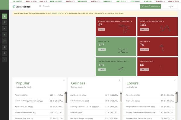
Task: Open the Microsoft Corporation sparkline chart
Action: pyautogui.click(x=165, y=29)
